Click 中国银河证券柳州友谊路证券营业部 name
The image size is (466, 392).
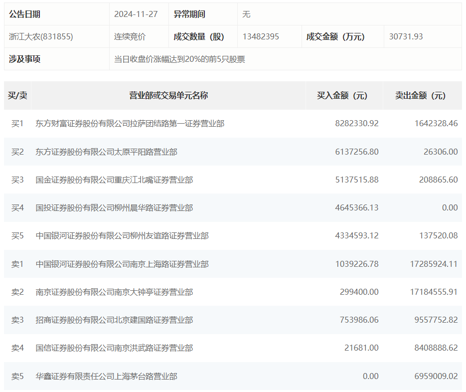pos(122,236)
